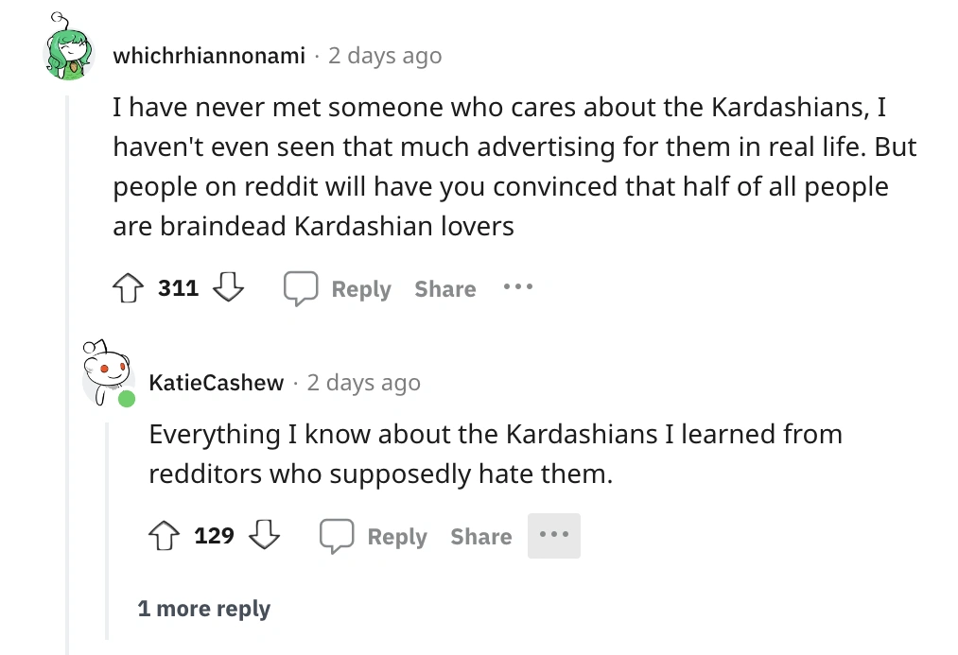
Task: Open KatieCashew's Snoo avatar
Action: 105,372
